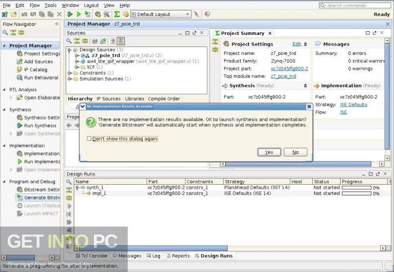Click the ISE Defaults strategy link
Image resolution: width=394 pixels, height=272 pixels.
point(353,105)
